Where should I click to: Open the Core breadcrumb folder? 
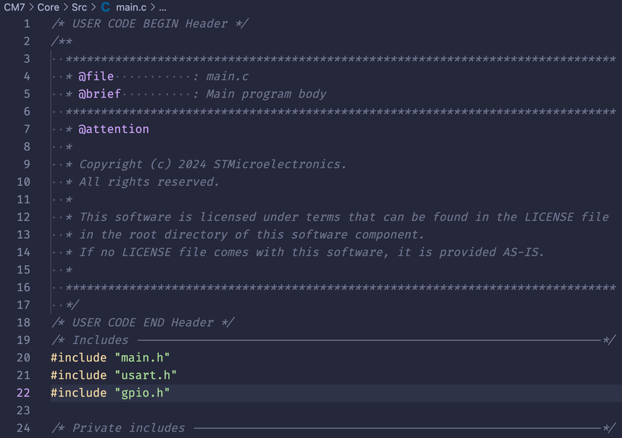[48, 7]
